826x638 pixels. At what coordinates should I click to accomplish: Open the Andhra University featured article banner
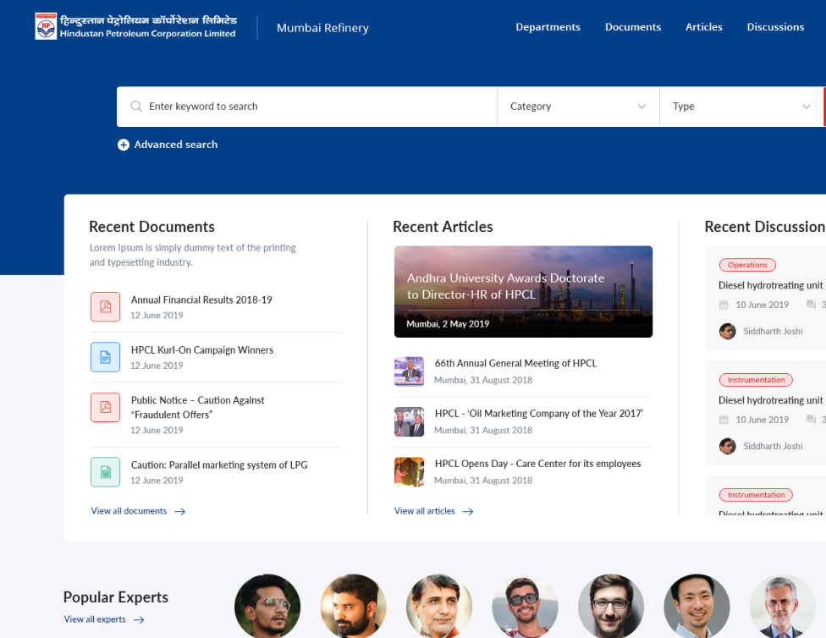click(x=523, y=292)
